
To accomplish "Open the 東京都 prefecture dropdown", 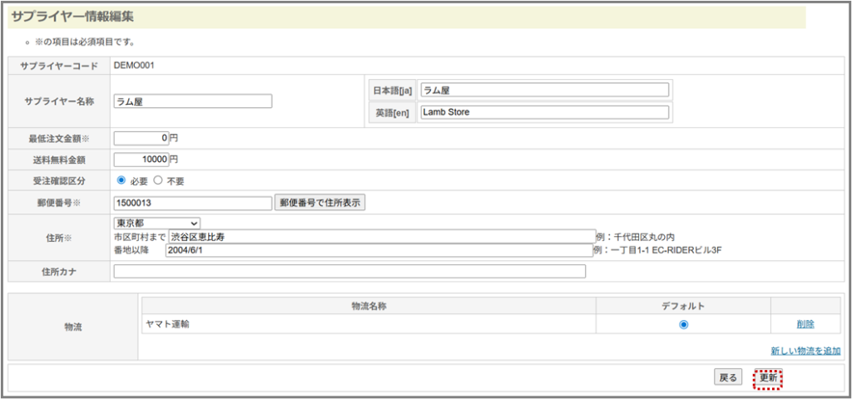I will (156, 223).
